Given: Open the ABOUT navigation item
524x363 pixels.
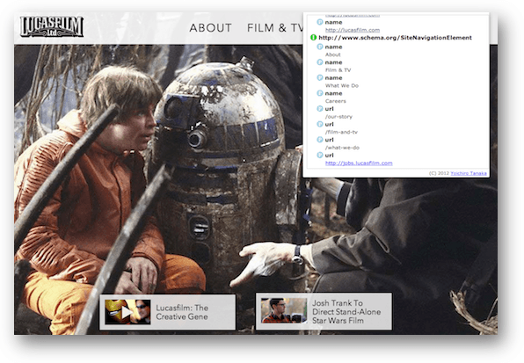Looking at the screenshot, I should 210,28.
